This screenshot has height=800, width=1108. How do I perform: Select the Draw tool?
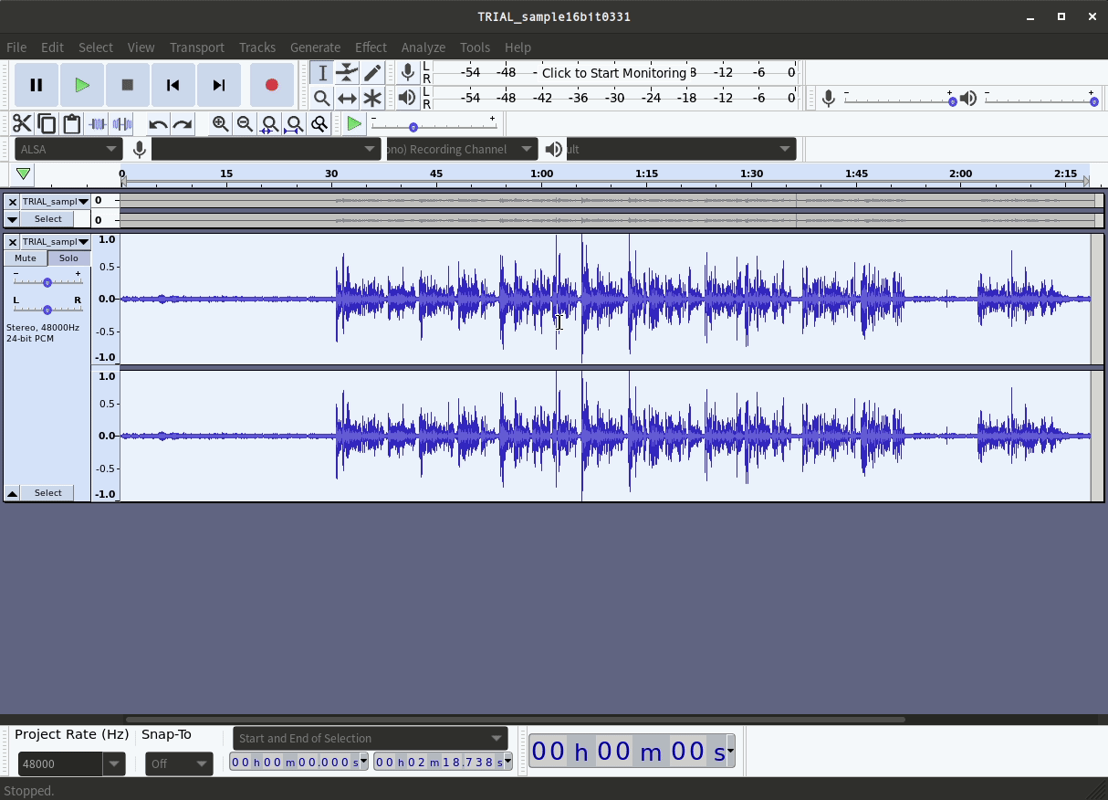tap(373, 72)
